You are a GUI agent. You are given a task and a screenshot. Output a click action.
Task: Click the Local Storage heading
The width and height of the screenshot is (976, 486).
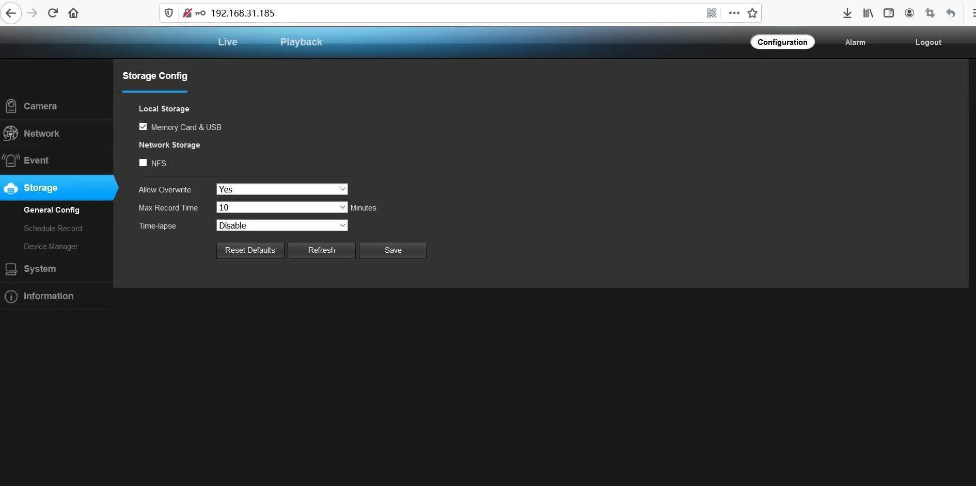(x=164, y=109)
